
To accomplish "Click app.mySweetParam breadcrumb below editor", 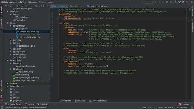I will (x=98, y=101).
